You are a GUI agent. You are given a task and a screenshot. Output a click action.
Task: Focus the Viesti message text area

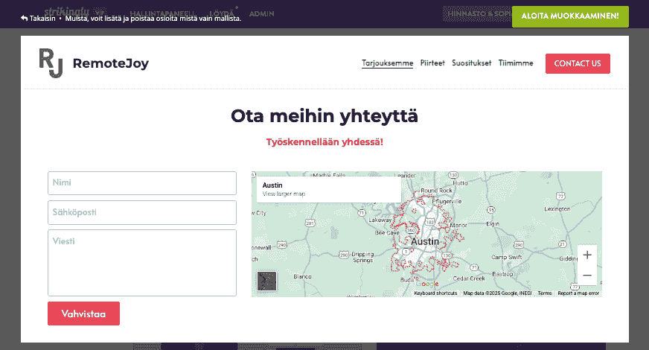point(142,263)
